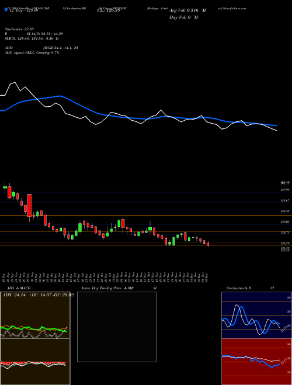This screenshot has width=292, height=385.
Task: Click the 157.99 price axis label
Action: click(x=285, y=190)
